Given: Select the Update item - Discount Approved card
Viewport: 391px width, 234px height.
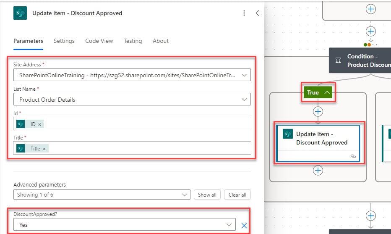Looking at the screenshot, I should coord(318,143).
